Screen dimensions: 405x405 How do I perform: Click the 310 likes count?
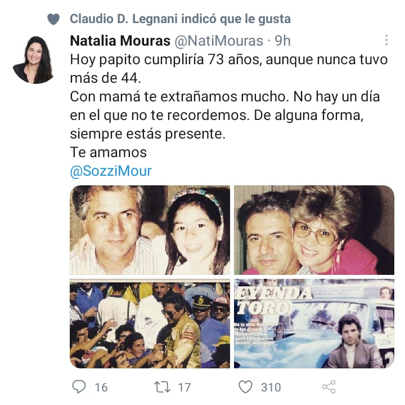pos(271,388)
